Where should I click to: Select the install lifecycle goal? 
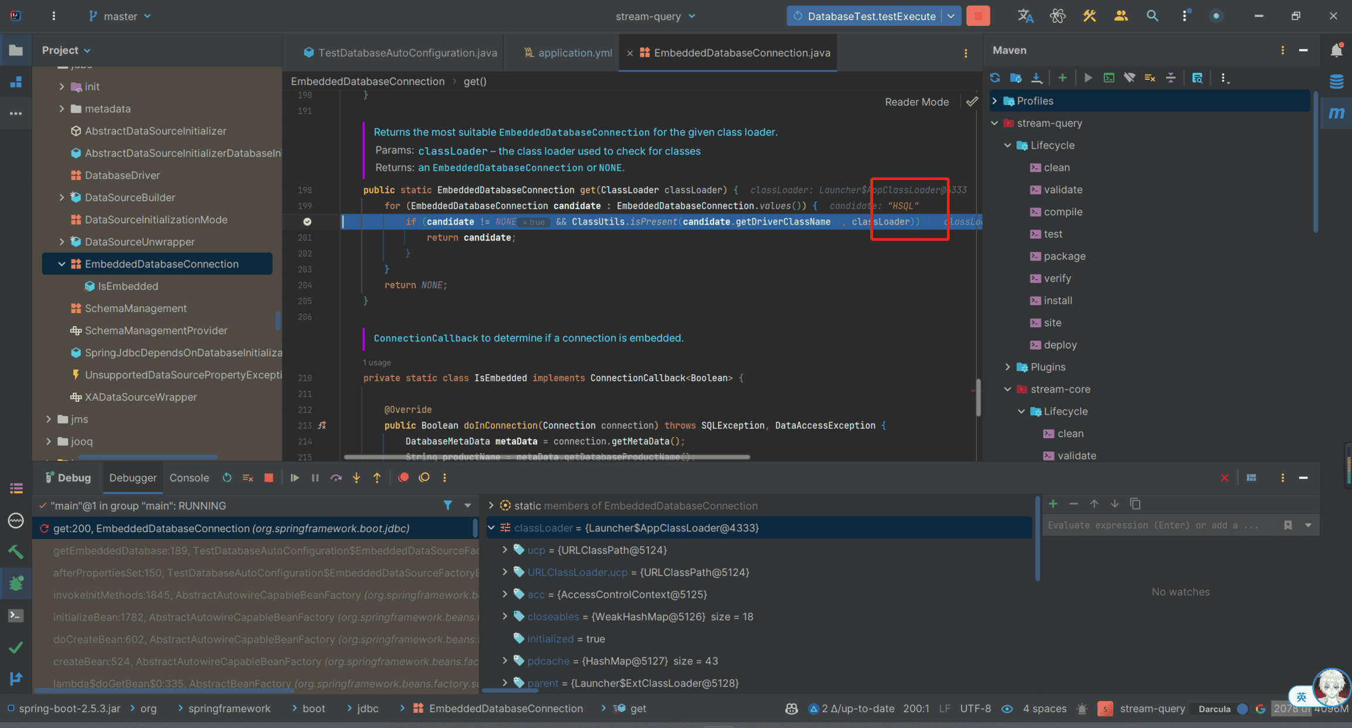click(1057, 300)
